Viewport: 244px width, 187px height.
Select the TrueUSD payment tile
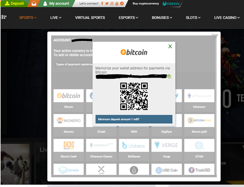[x=199, y=169]
